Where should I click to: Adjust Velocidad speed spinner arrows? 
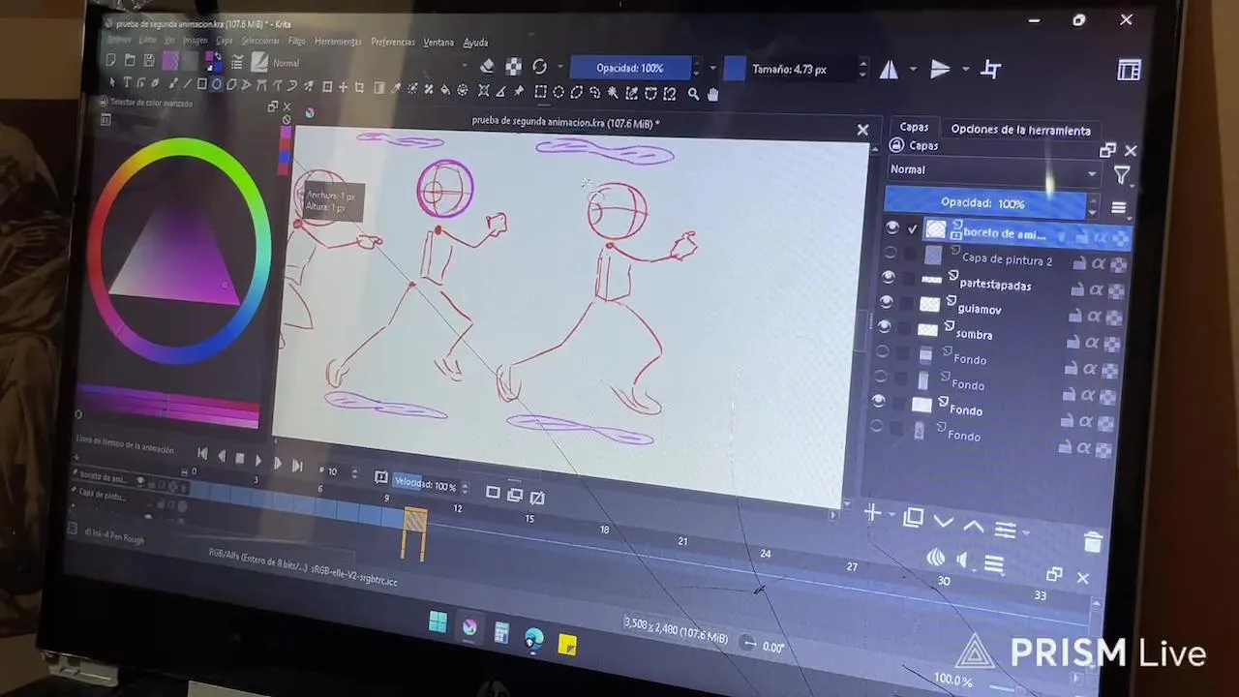[x=464, y=487]
